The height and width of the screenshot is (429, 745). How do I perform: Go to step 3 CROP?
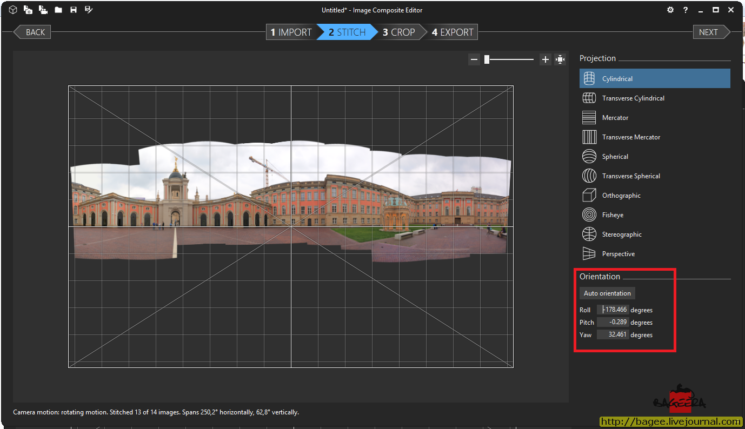pos(399,32)
